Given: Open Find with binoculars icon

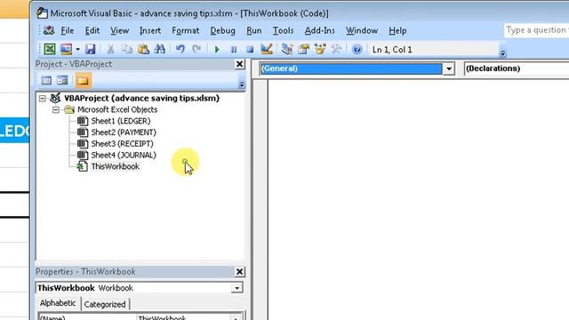Looking at the screenshot, I should click(160, 49).
